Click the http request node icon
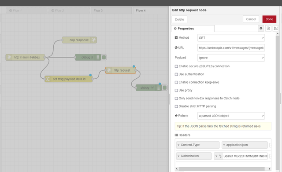The width and height of the screenshot is (282, 172). 109,70
